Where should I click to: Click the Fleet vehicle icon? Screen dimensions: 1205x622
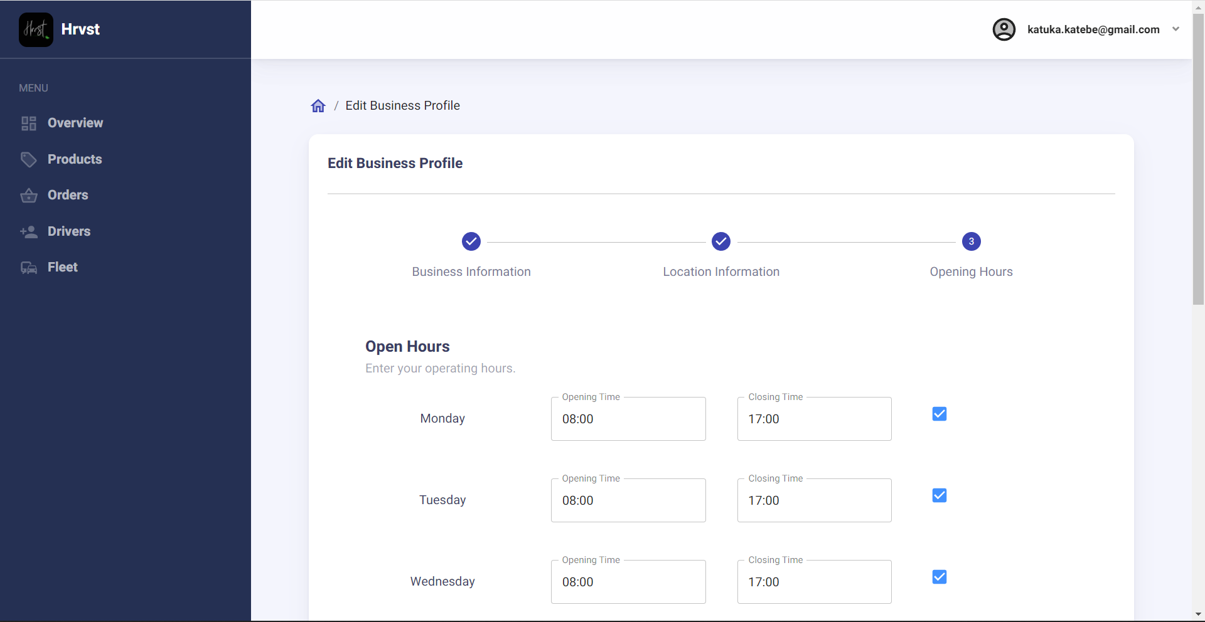[x=29, y=268]
